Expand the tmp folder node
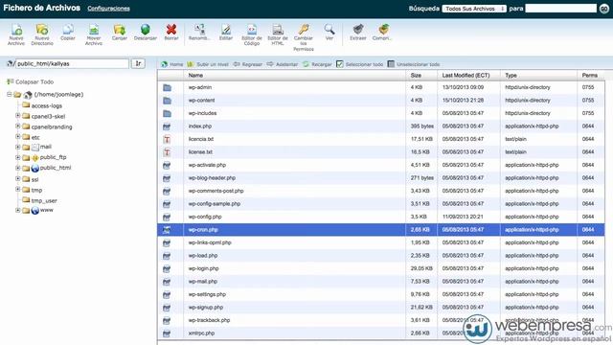Image resolution: width=613 pixels, height=345 pixels. (x=17, y=190)
